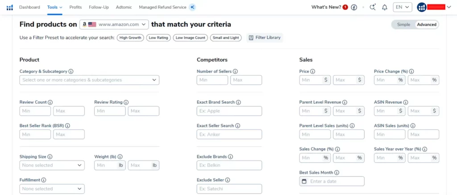This screenshot has width=457, height=195.
Task: Open Managed Refund Service
Action: coord(162,7)
